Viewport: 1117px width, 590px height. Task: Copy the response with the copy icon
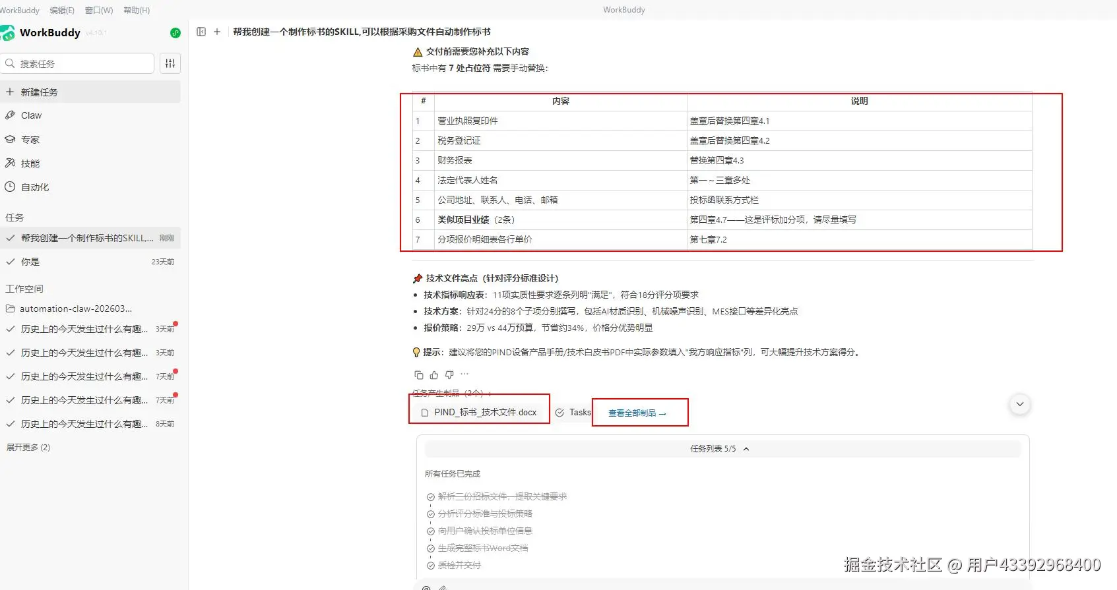click(418, 375)
